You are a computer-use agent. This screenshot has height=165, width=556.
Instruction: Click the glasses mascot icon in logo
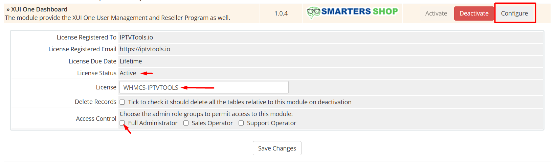(x=313, y=12)
